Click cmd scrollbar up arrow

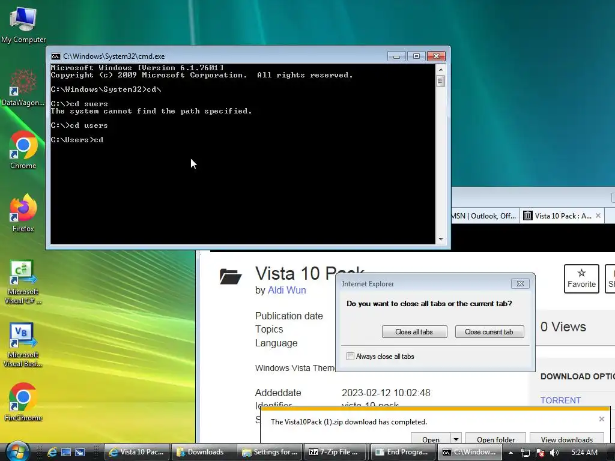point(440,70)
